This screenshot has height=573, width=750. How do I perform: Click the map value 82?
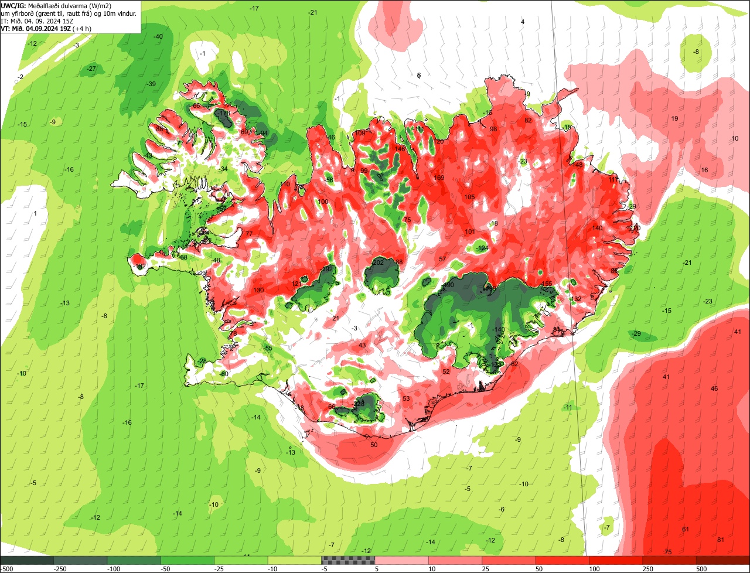click(x=529, y=120)
